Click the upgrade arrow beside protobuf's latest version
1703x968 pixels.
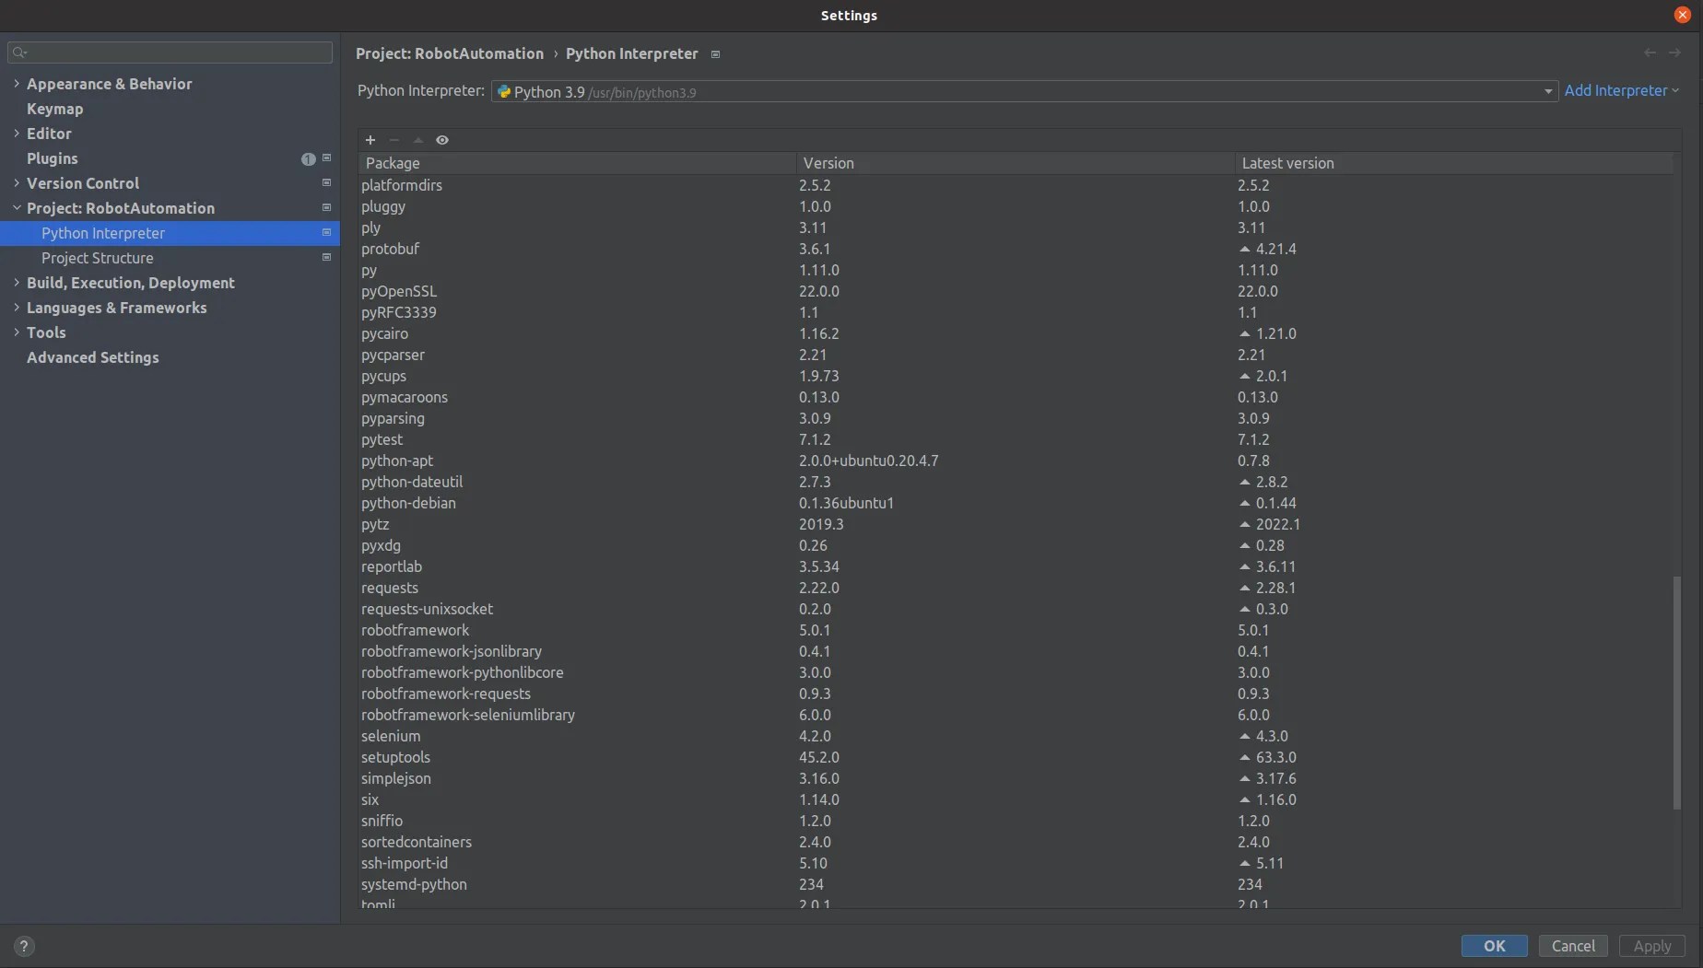point(1244,249)
